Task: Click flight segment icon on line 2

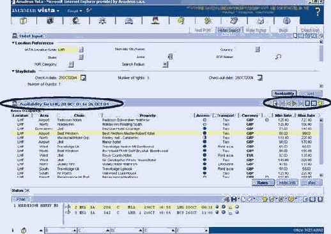Action: pyautogui.click(x=68, y=207)
